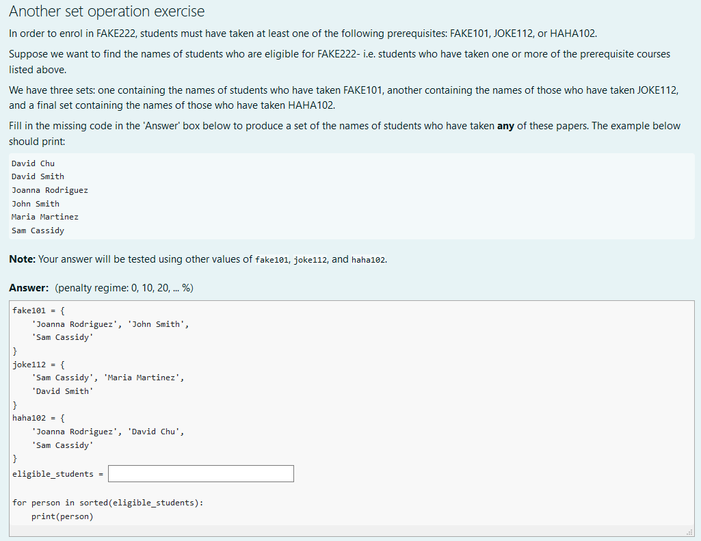This screenshot has height=541, width=701.
Task: Click 'Sam Cassidy' in expected output
Action: [38, 230]
